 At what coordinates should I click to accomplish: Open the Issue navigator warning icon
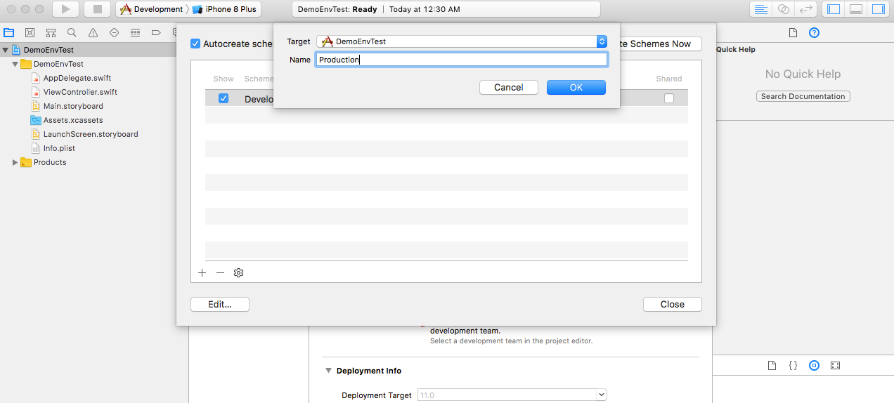(93, 32)
